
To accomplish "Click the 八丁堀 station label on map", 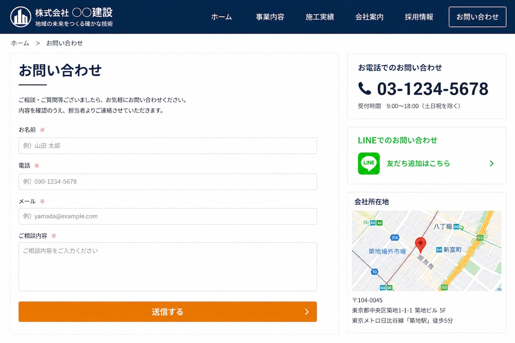I will coord(443,227).
